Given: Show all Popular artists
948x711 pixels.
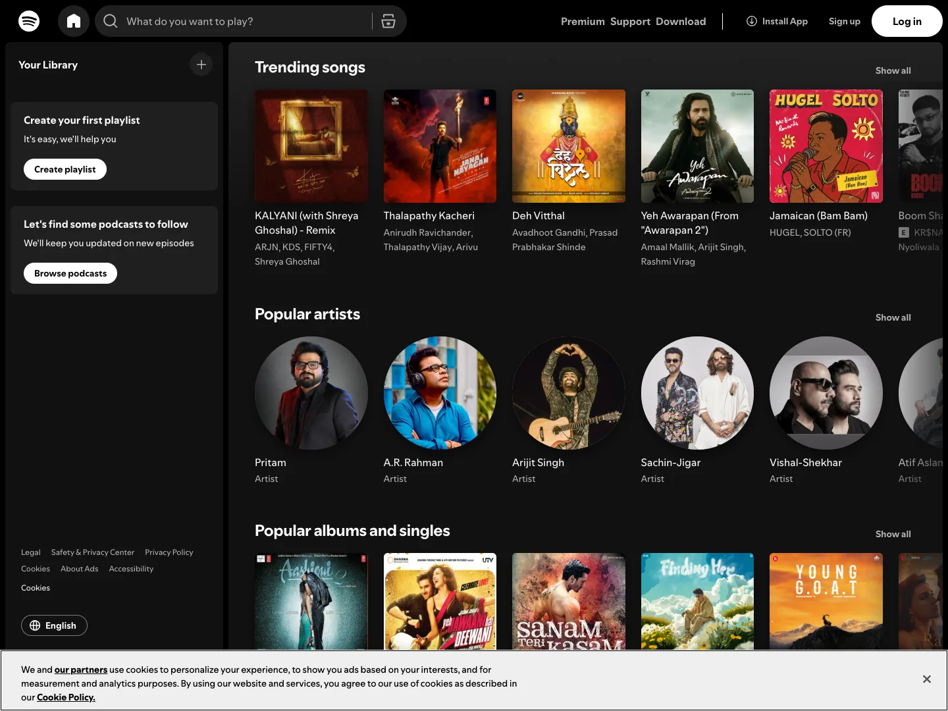Looking at the screenshot, I should pyautogui.click(x=893, y=317).
